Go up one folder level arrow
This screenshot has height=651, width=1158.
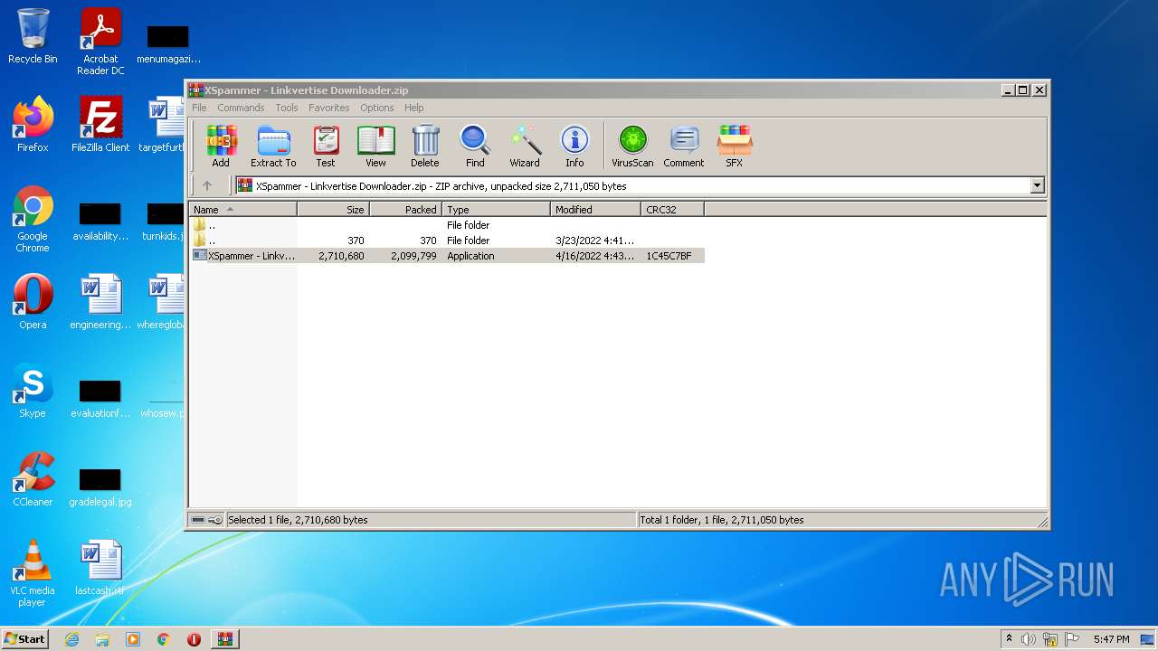click(207, 185)
